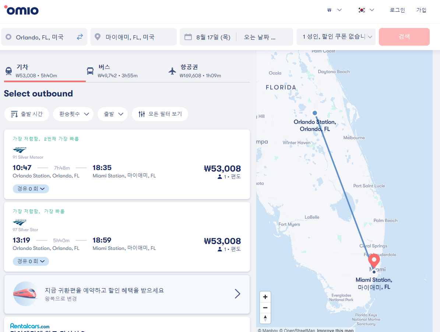Click Daytona Beach label on map
Viewport: 440px width, 332px height.
(x=334, y=72)
